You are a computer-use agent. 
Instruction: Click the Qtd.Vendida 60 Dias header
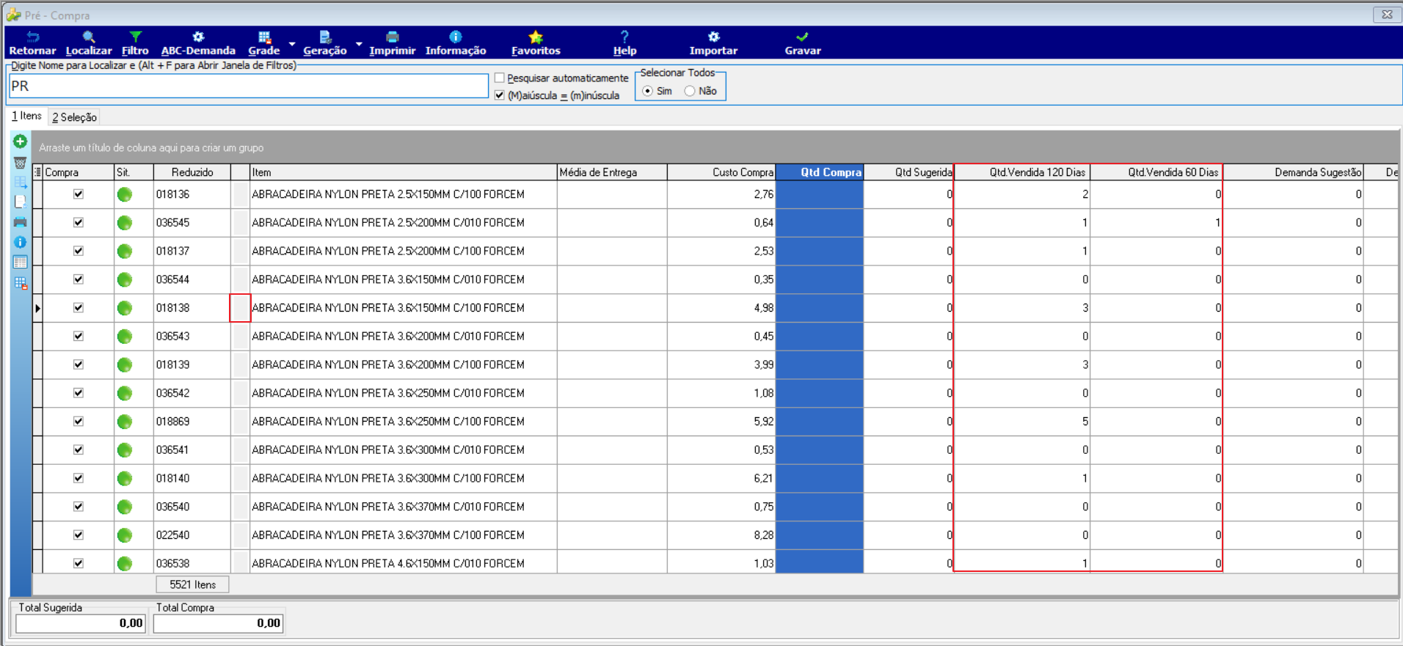click(1156, 172)
